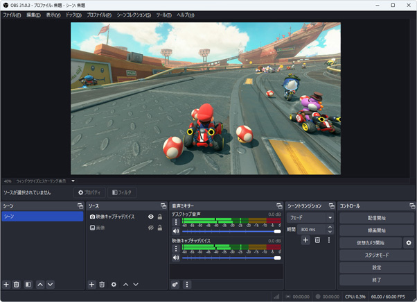Screen dimensions: 417x302
Task: Open the 編集 menu
Action: coord(33,15)
